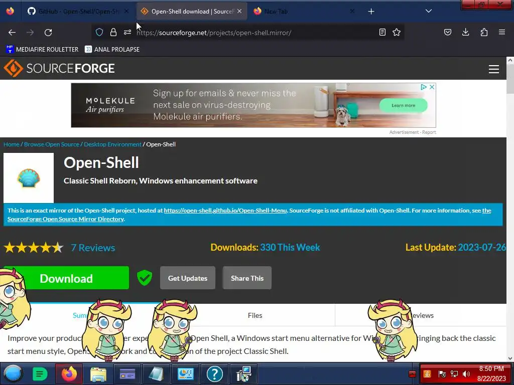This screenshot has height=385, width=514.
Task: Open the green notes app on taskbar
Action: tap(40, 373)
